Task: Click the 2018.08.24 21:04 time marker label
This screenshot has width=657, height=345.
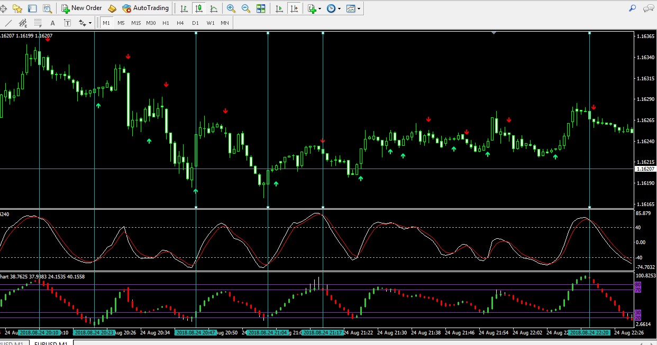Action: (267, 333)
